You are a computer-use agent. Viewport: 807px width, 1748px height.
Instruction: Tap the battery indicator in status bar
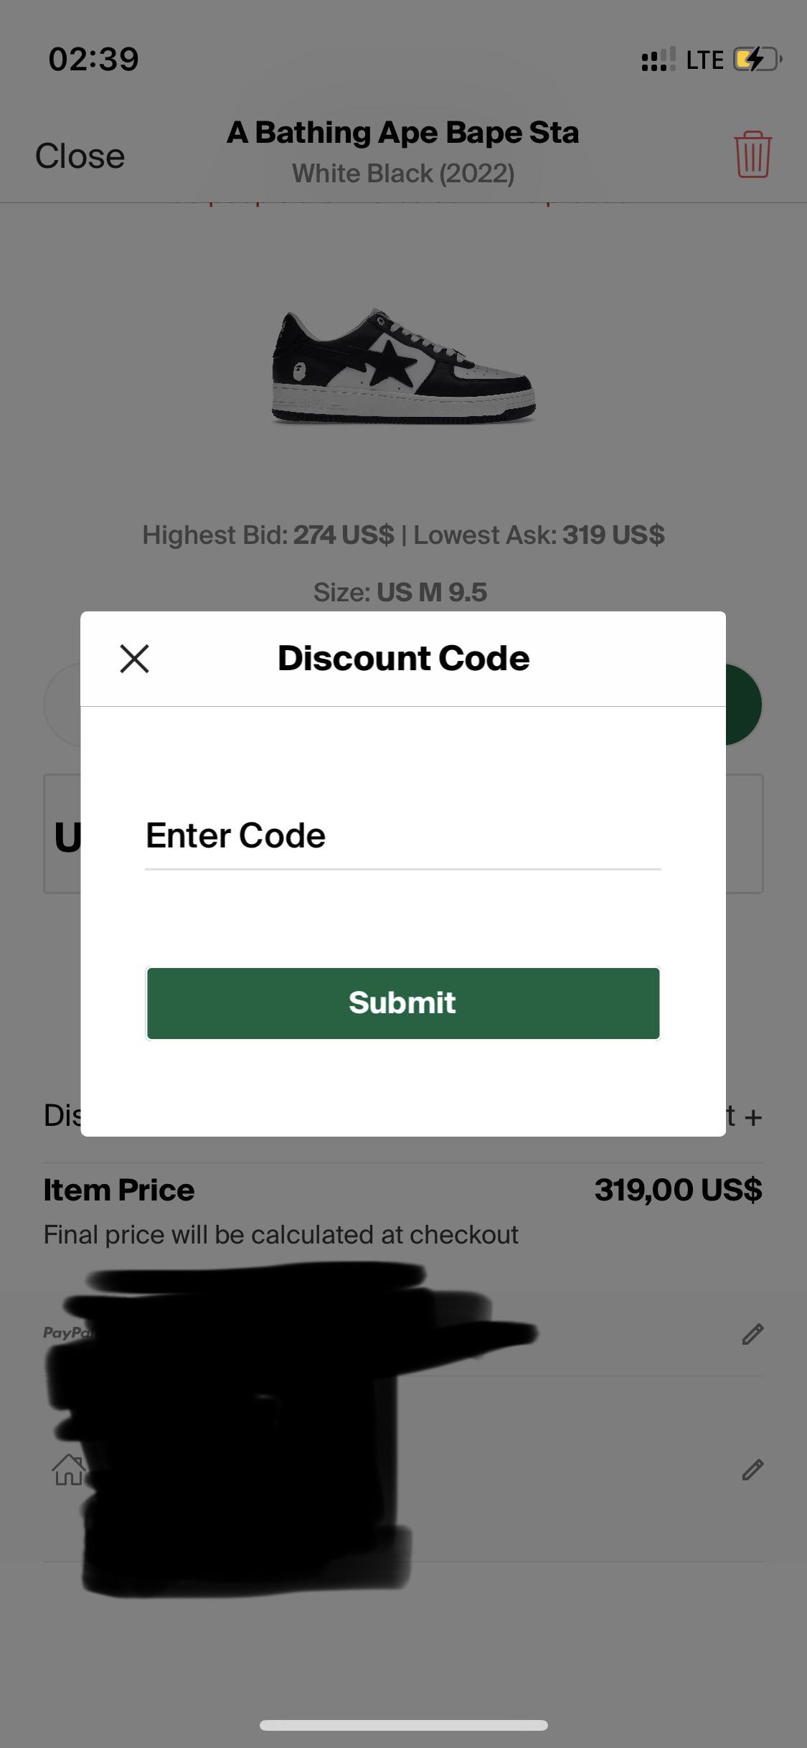(x=755, y=59)
